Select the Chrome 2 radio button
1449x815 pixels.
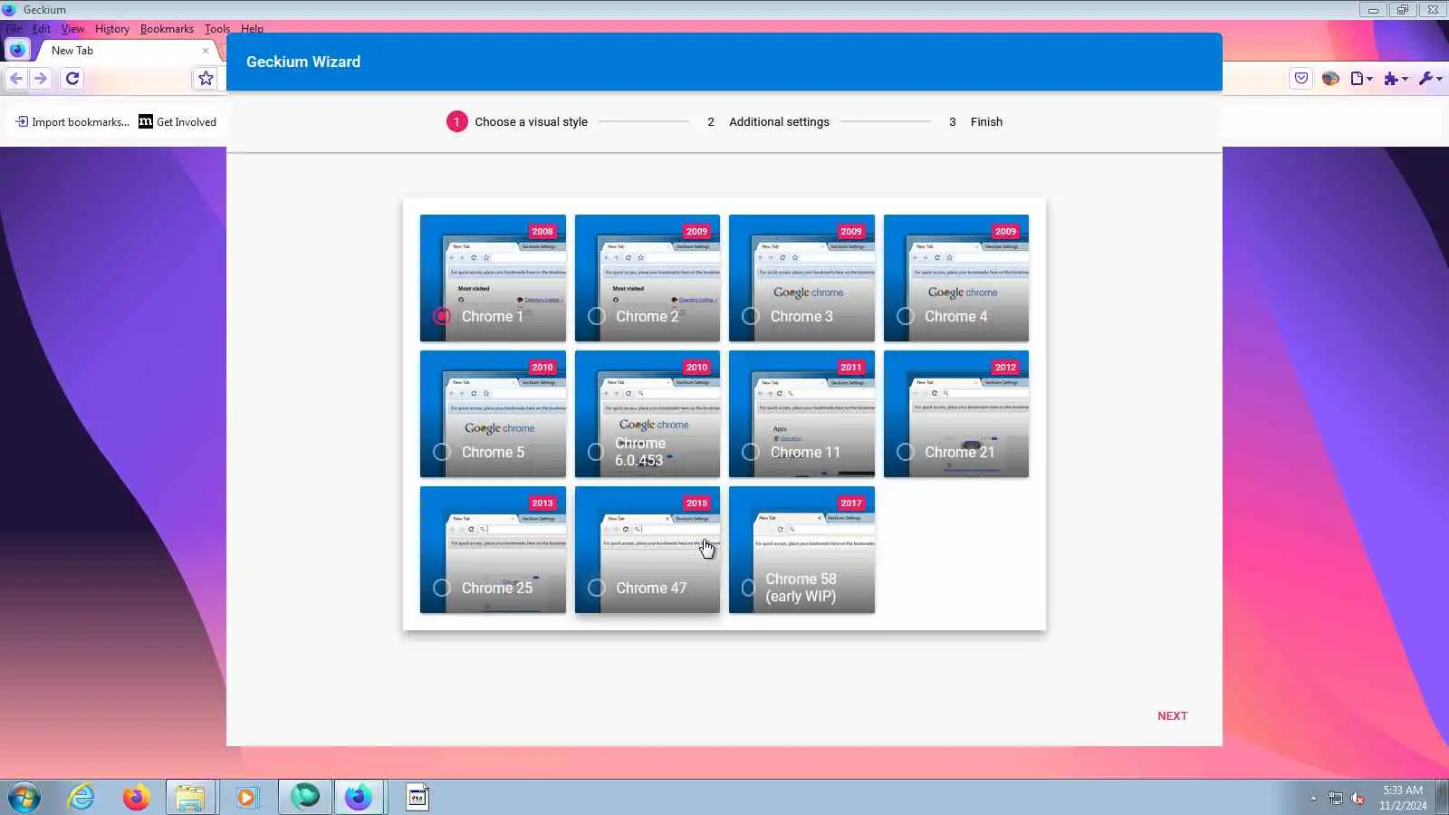[x=596, y=316]
